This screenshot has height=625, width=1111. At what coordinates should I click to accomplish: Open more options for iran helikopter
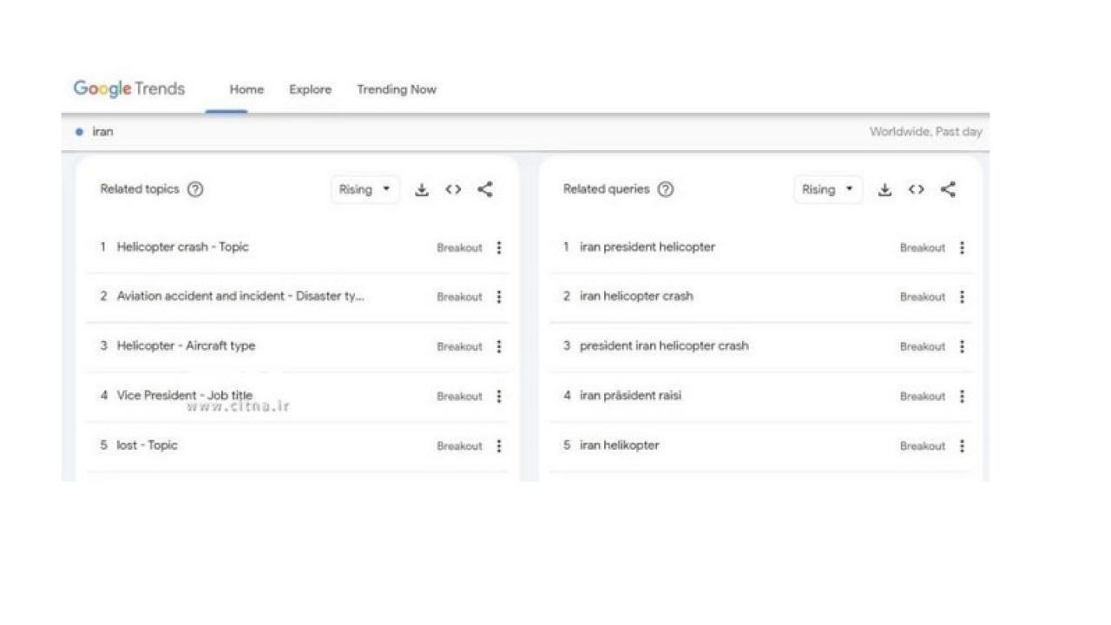pos(962,445)
